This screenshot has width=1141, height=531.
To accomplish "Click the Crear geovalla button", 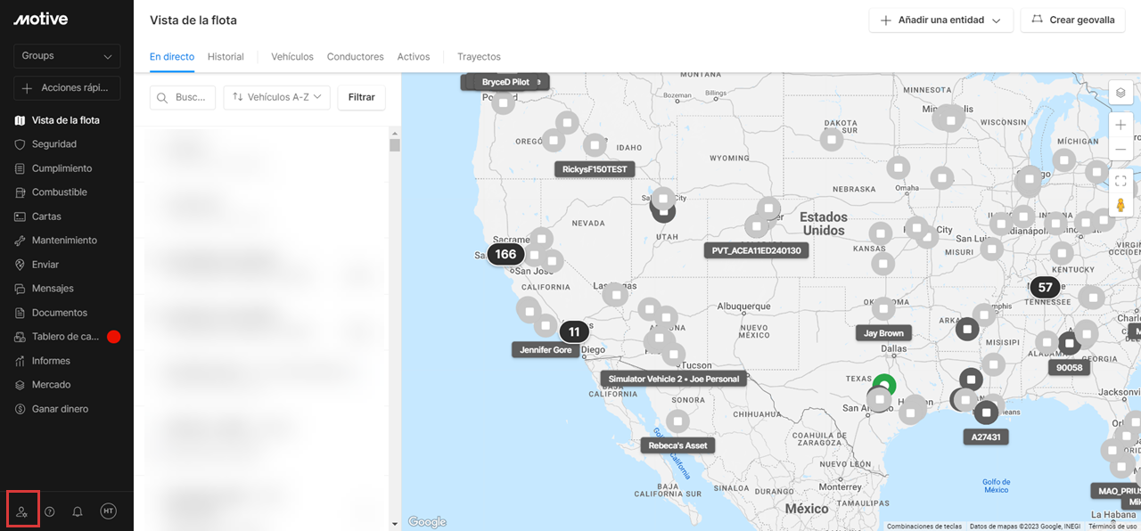I will [x=1073, y=20].
